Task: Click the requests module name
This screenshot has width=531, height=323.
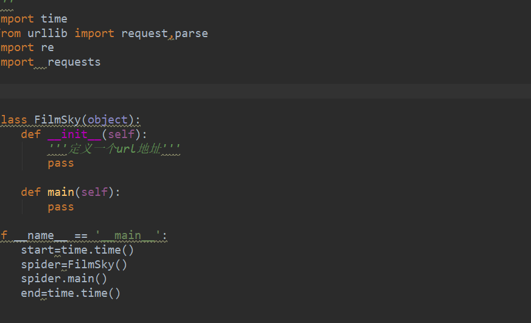Action: pyautogui.click(x=74, y=62)
